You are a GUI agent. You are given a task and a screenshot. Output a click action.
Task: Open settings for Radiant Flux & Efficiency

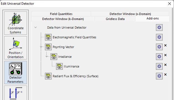159,76
